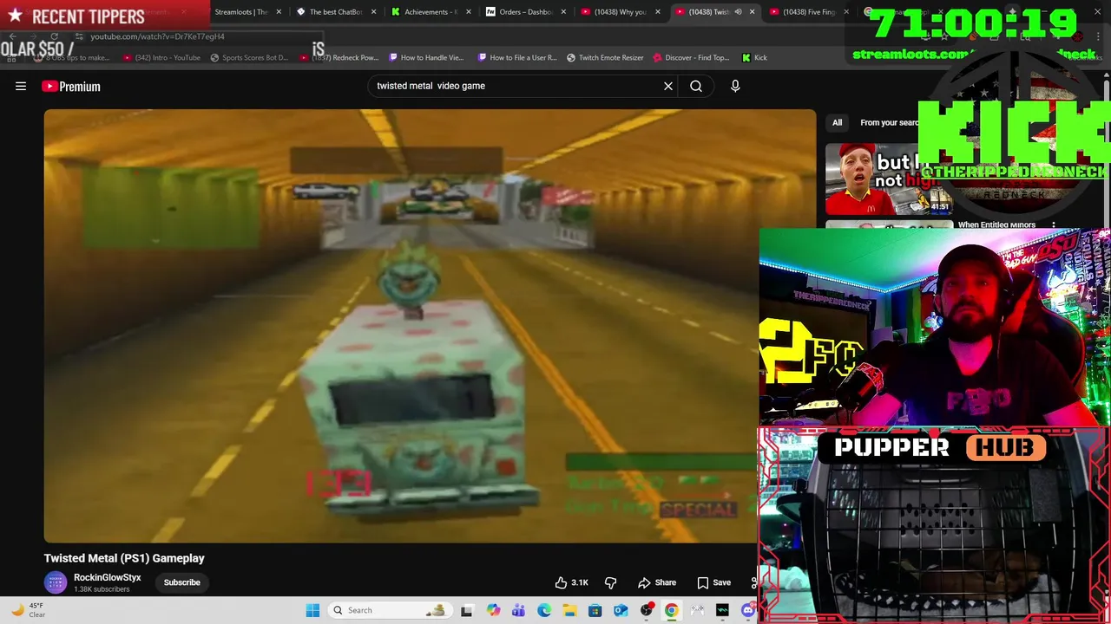The image size is (1111, 624).
Task: Reload the current page
Action: [x=55, y=36]
